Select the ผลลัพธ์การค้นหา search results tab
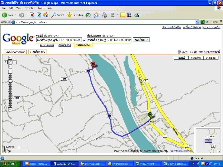Screen dimensions: 223x167 point(15,52)
